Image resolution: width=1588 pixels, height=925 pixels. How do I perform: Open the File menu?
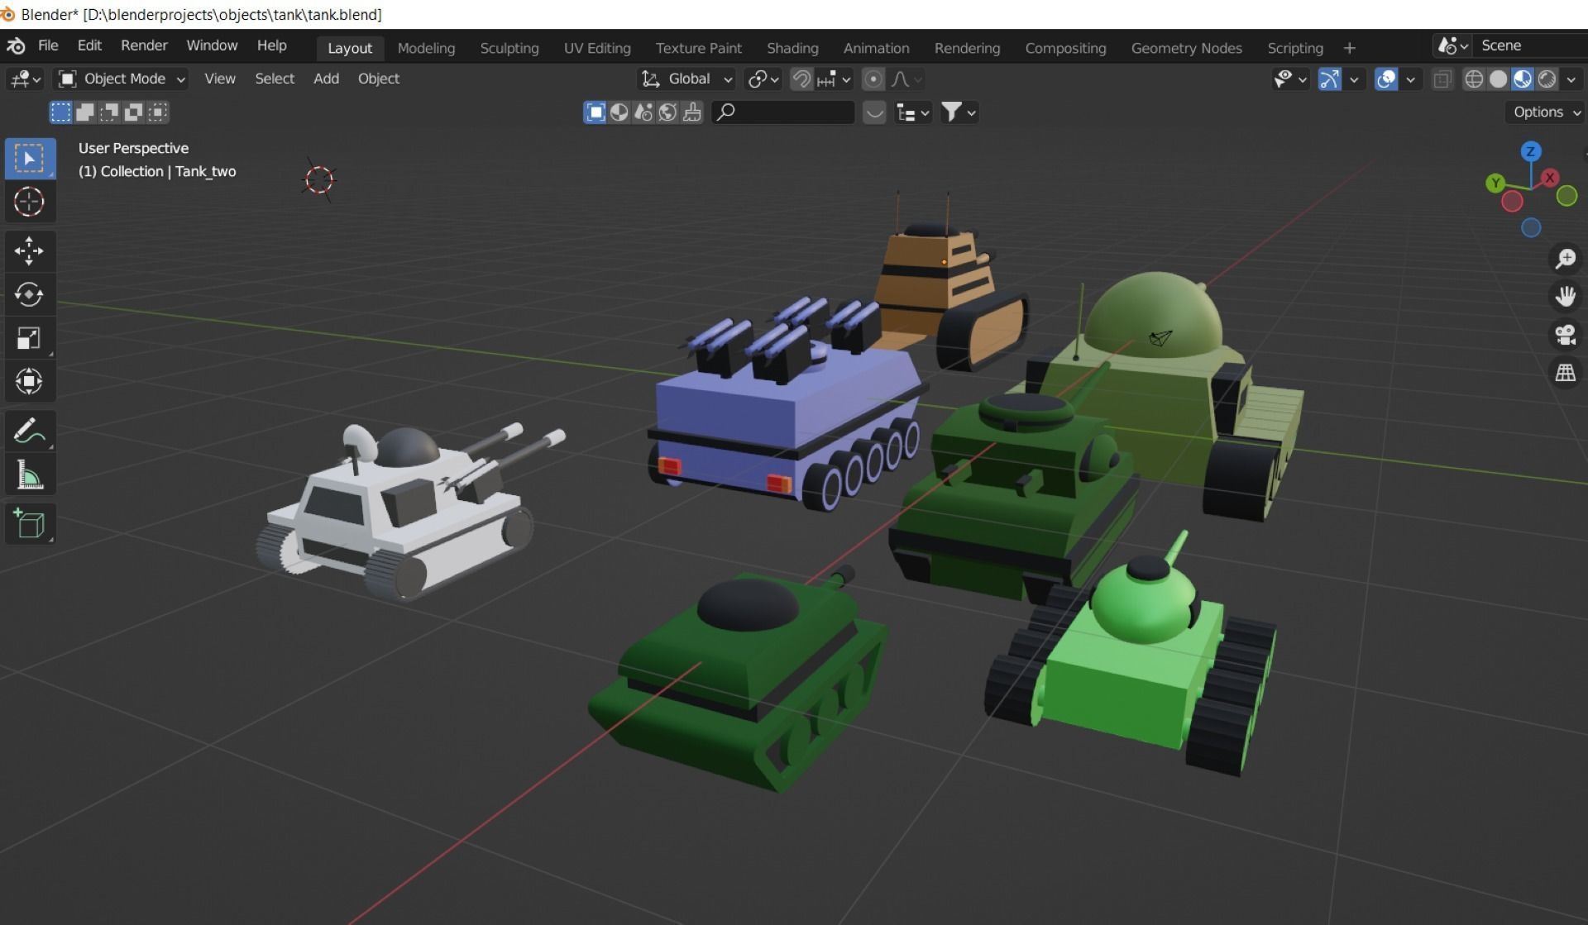[48, 46]
